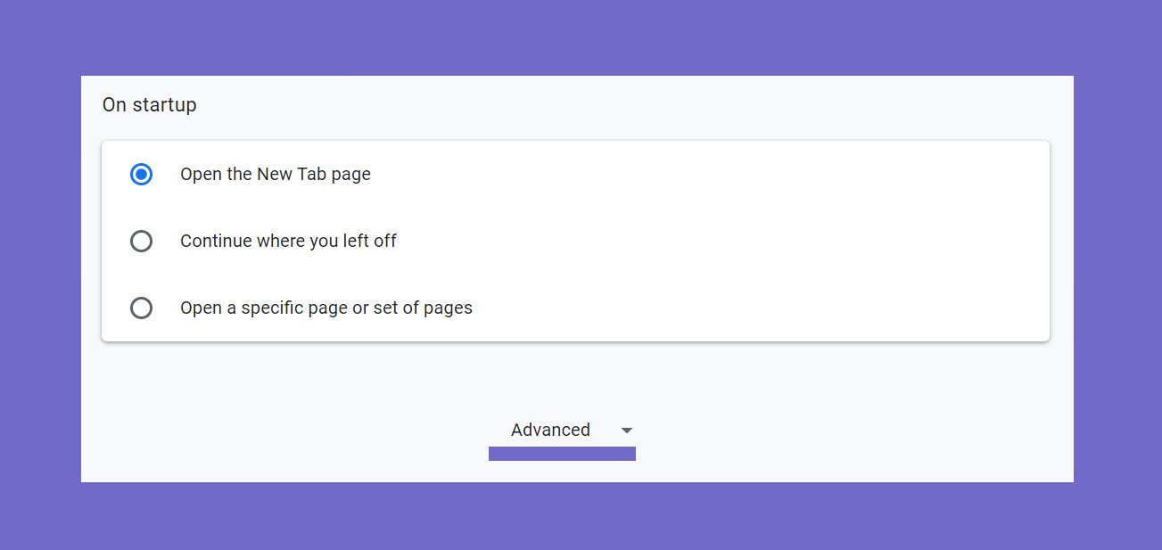Image resolution: width=1162 pixels, height=550 pixels.
Task: Click the empty radio circle beside 'Open a specific page'
Action: tap(141, 308)
